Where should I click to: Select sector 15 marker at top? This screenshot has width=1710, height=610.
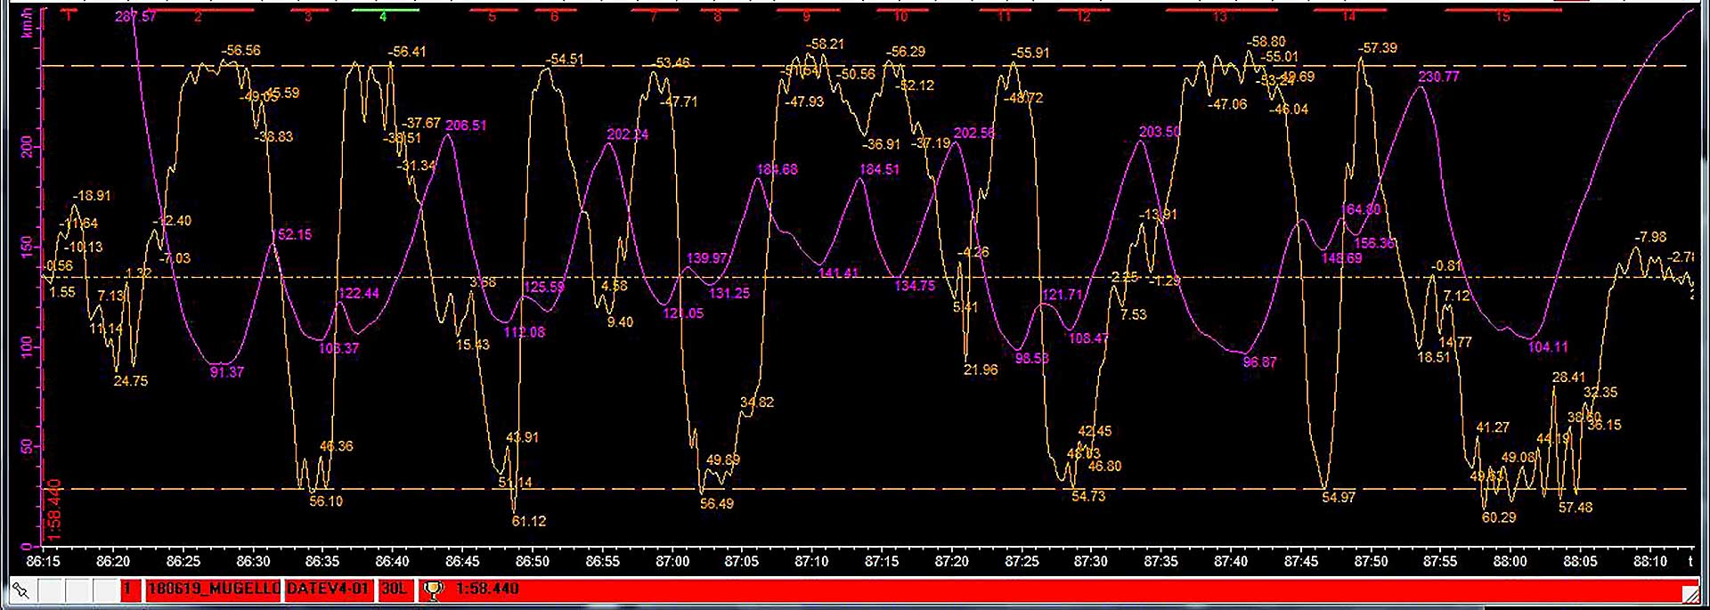click(1502, 14)
